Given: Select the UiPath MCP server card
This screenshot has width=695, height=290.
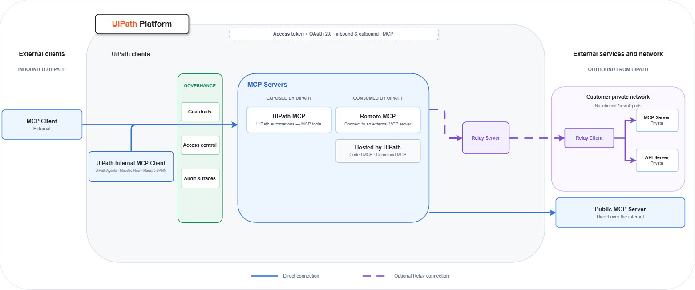Looking at the screenshot, I should click(289, 120).
